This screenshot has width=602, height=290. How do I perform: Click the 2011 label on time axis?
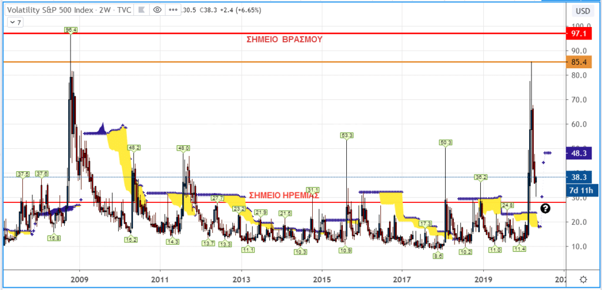point(160,279)
